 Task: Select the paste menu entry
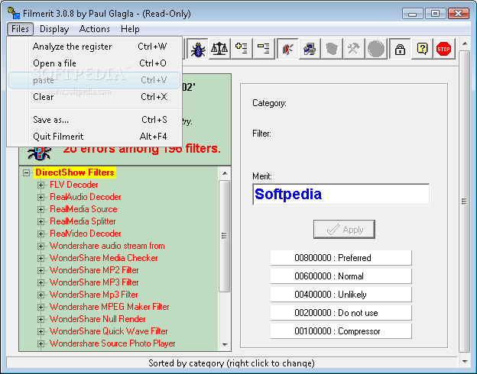[94, 80]
